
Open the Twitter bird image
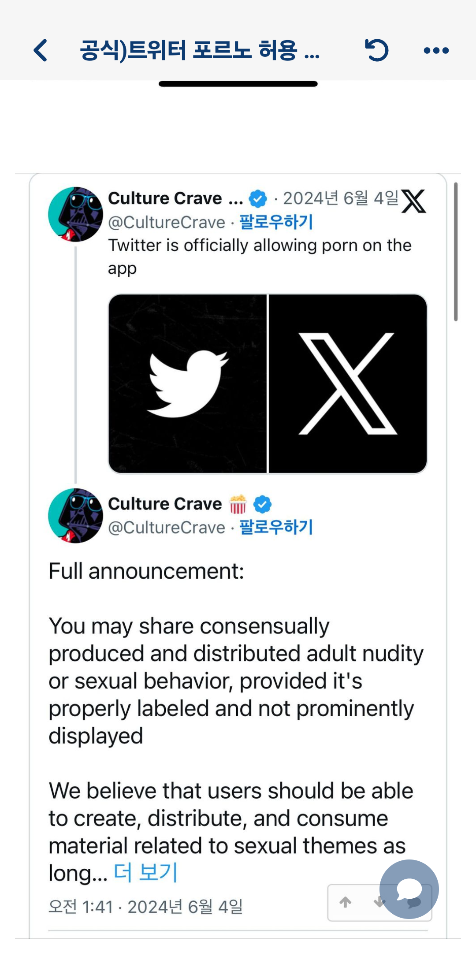click(188, 383)
